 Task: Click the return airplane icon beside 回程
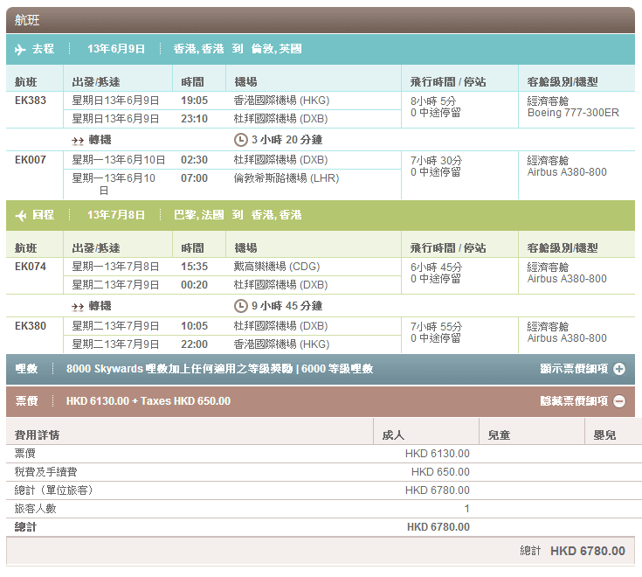(x=20, y=215)
